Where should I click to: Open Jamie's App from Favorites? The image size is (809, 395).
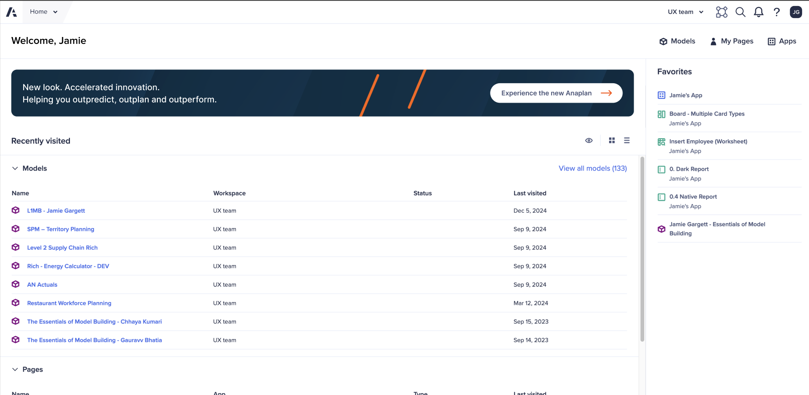(686, 95)
